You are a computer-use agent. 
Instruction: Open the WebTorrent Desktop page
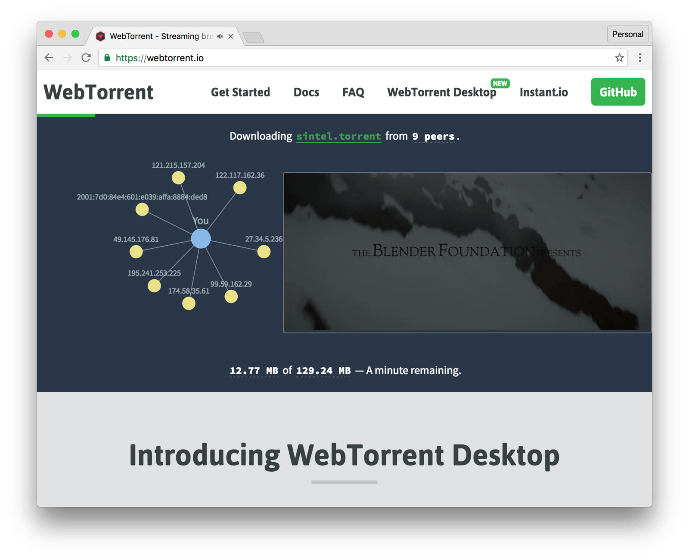click(442, 92)
